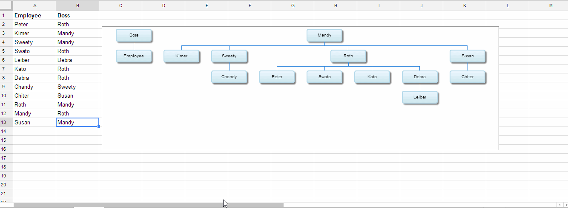Click the Susan node in org chart

coord(468,56)
